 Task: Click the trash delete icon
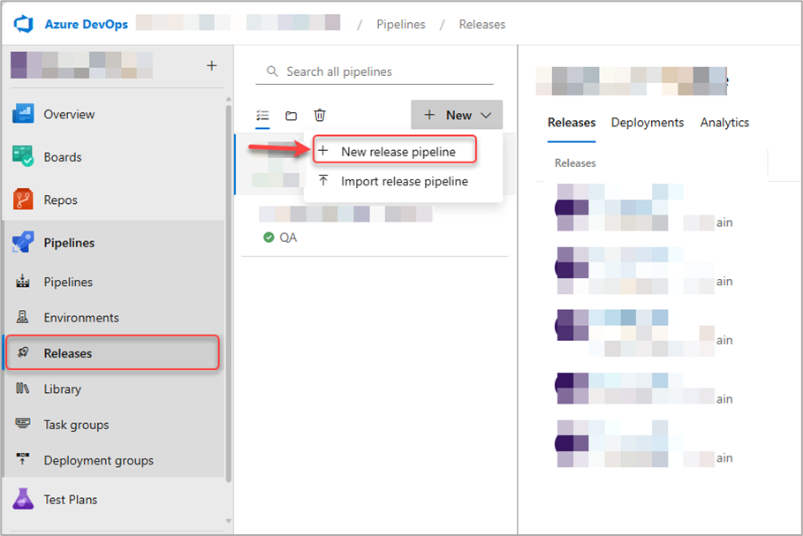point(320,116)
